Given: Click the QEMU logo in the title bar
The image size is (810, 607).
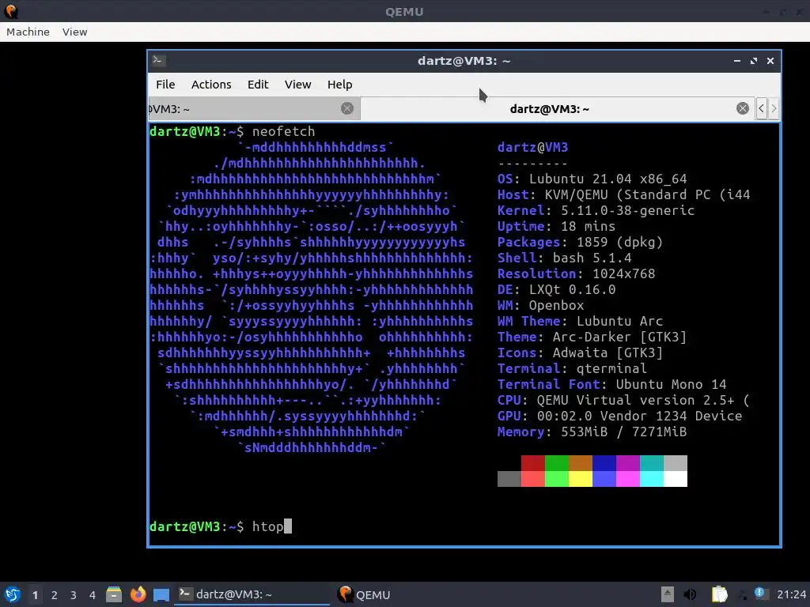Looking at the screenshot, I should (x=11, y=11).
